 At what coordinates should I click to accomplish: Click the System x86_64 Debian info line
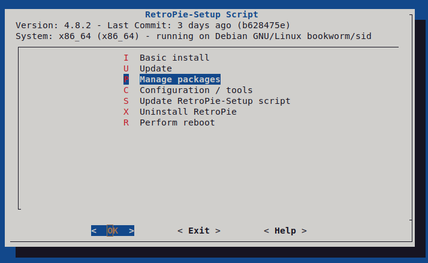pyautogui.click(x=193, y=36)
